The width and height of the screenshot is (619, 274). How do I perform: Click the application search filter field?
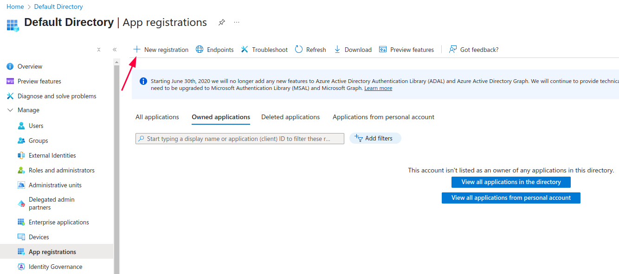tap(239, 139)
